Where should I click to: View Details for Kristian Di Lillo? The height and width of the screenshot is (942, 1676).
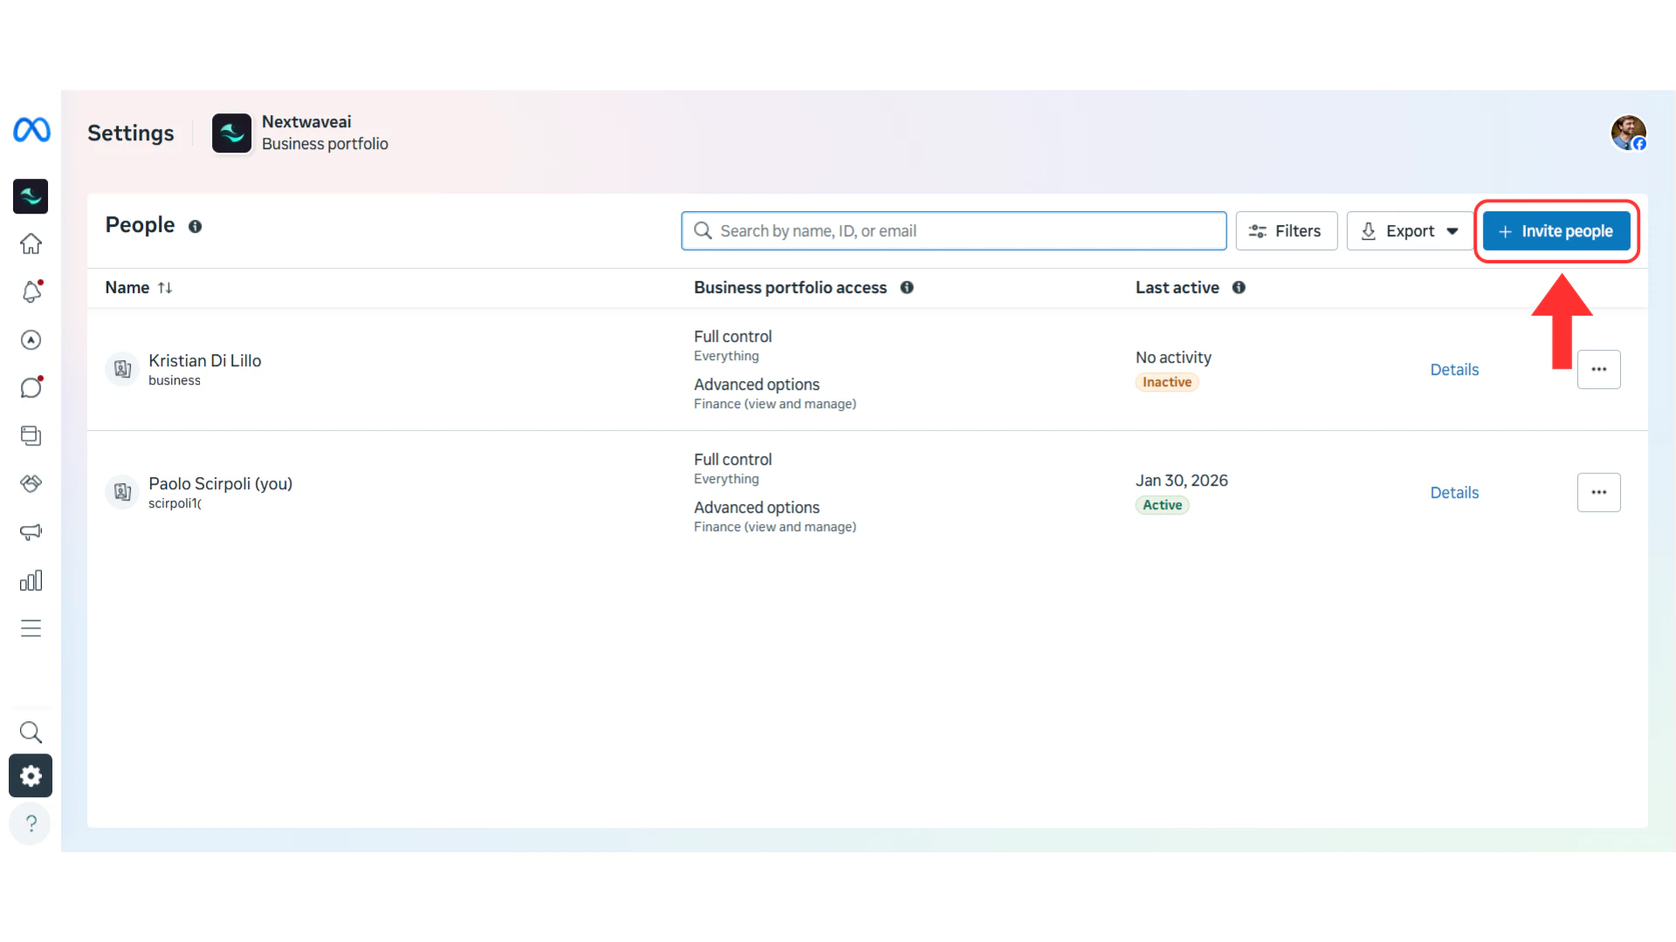(1453, 369)
